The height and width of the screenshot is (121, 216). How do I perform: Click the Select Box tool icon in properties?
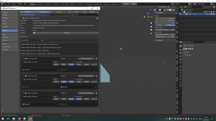click(185, 45)
